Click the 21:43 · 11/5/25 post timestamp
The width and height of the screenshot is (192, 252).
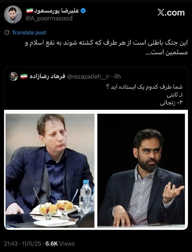pos(22,243)
